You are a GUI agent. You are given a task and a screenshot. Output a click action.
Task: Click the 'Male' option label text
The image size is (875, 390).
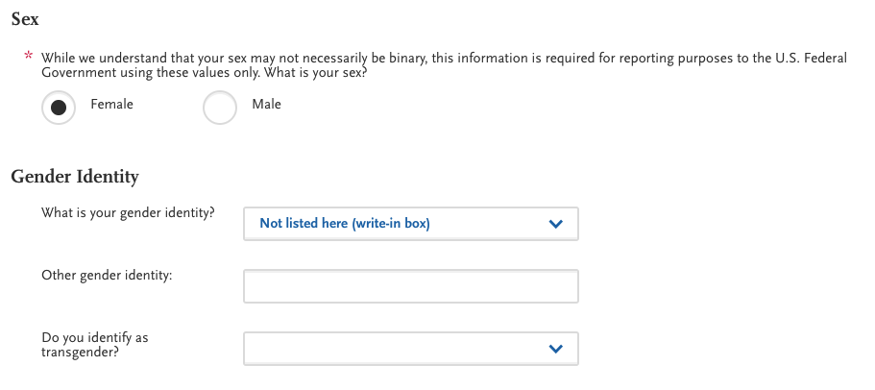(x=266, y=104)
